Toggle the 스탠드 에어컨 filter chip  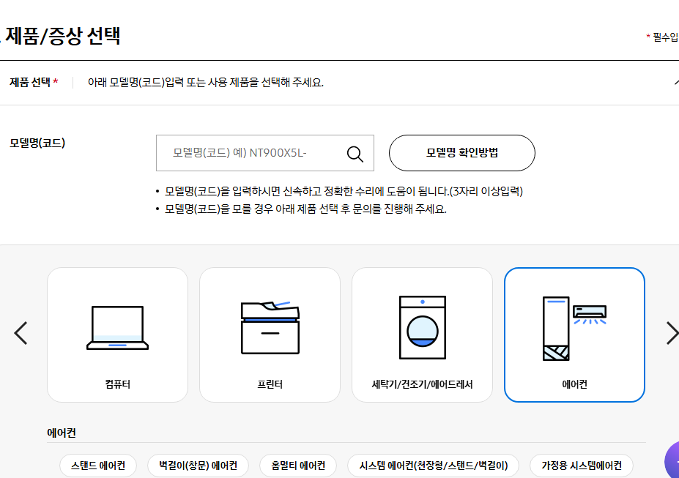pyautogui.click(x=97, y=465)
